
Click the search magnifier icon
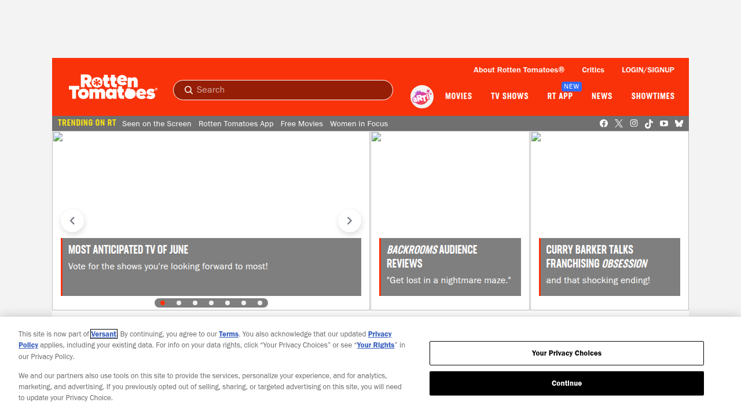click(x=189, y=90)
